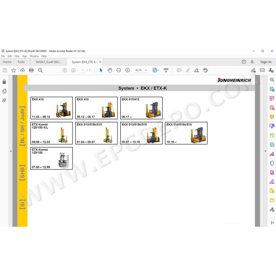276x276 pixels.
Task: Activate the hand pan tool
Action: 110,70
